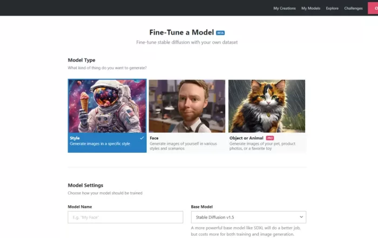Click the checkmark on the Style card

click(141, 138)
